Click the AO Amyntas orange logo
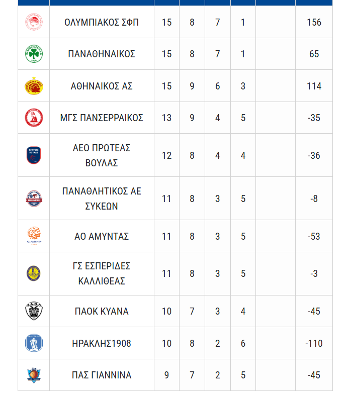Screen dimensions: 352x395 [x=34, y=236]
